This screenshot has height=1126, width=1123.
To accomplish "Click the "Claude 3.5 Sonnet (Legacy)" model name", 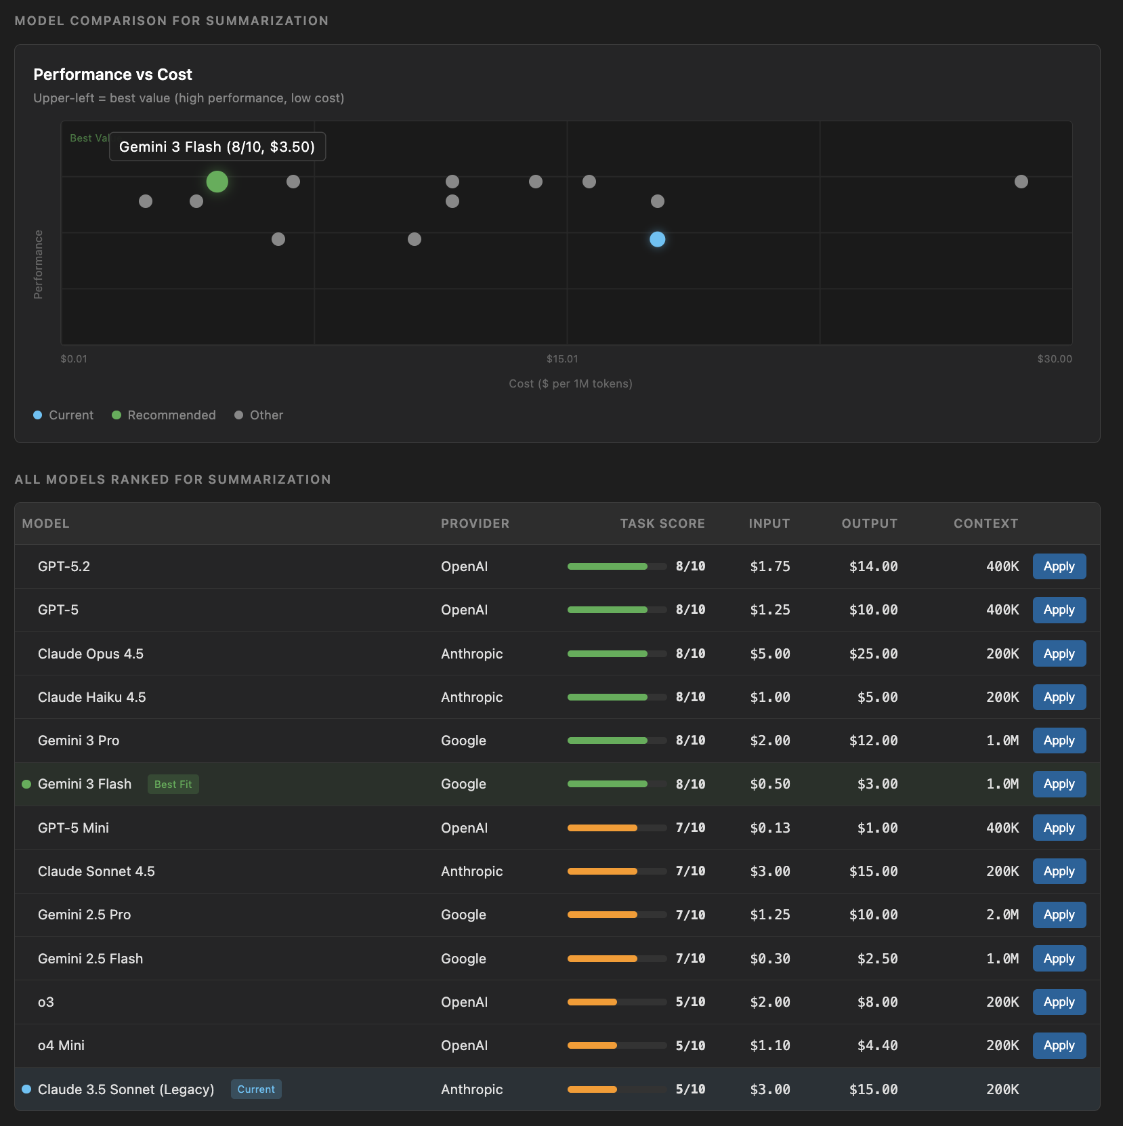I will [126, 1089].
